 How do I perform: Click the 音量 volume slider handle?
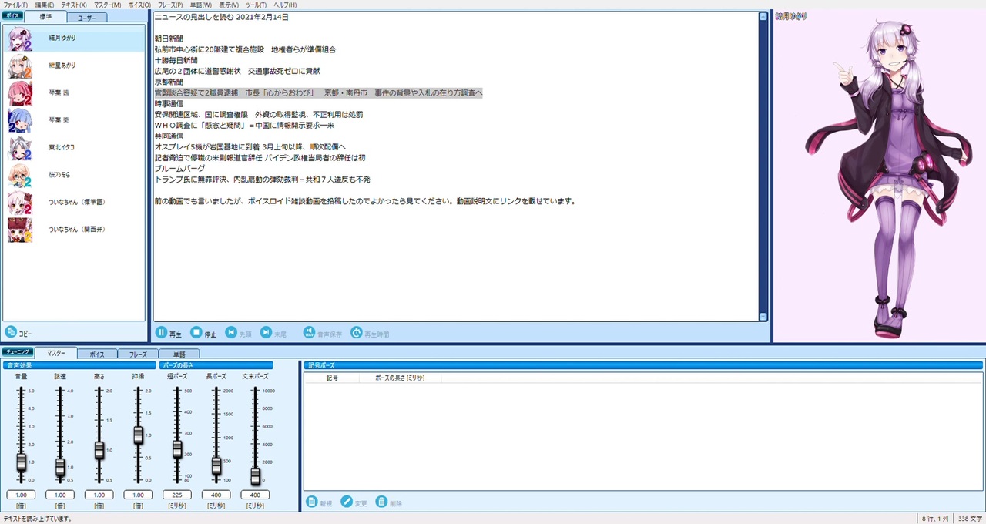[22, 462]
